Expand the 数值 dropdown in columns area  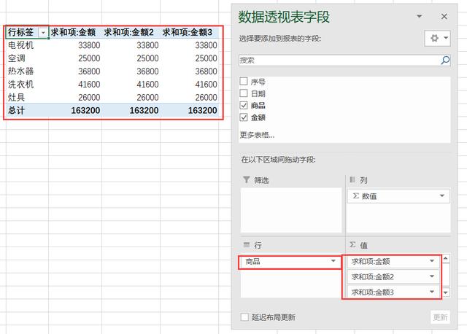443,196
